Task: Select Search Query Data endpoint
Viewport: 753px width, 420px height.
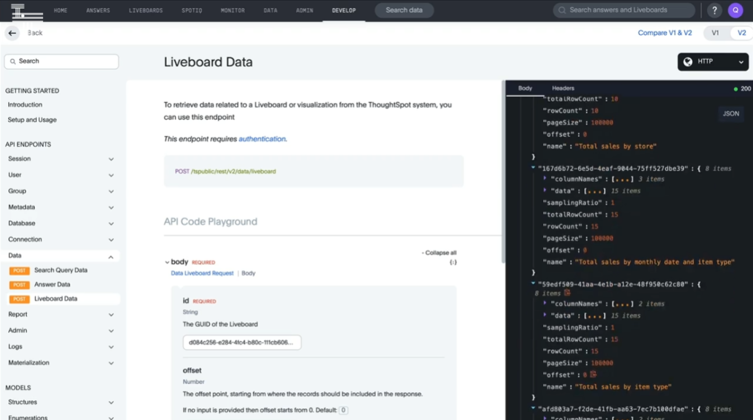Action: tap(61, 270)
